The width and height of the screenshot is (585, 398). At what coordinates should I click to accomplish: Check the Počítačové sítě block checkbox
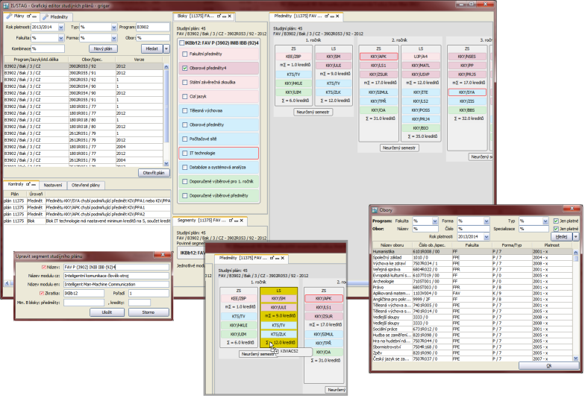tap(185, 139)
